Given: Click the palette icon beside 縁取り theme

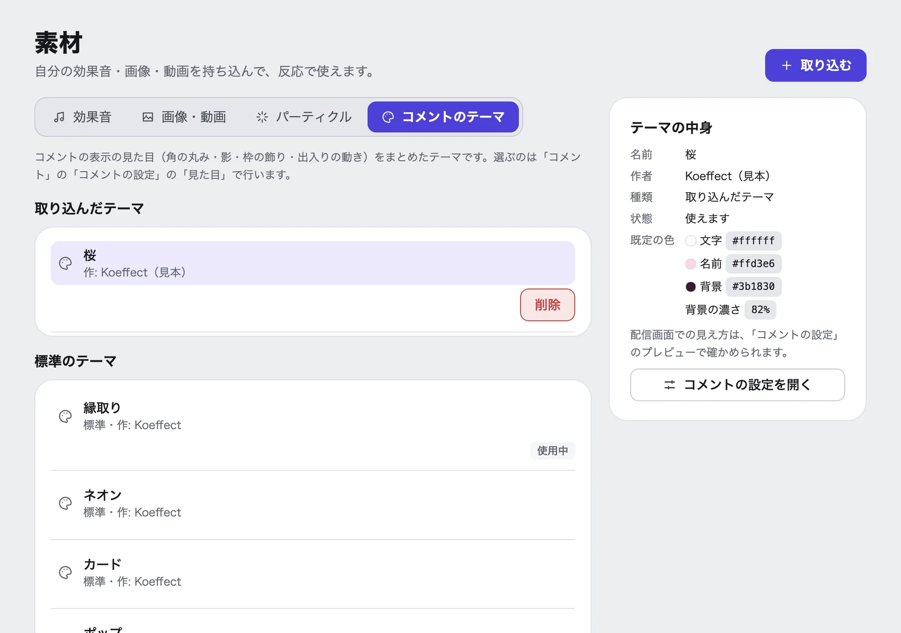Looking at the screenshot, I should point(65,416).
